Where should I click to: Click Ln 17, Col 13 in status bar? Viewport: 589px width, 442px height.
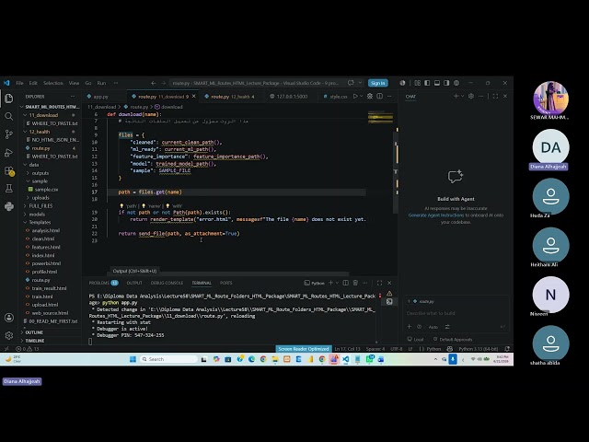347,349
